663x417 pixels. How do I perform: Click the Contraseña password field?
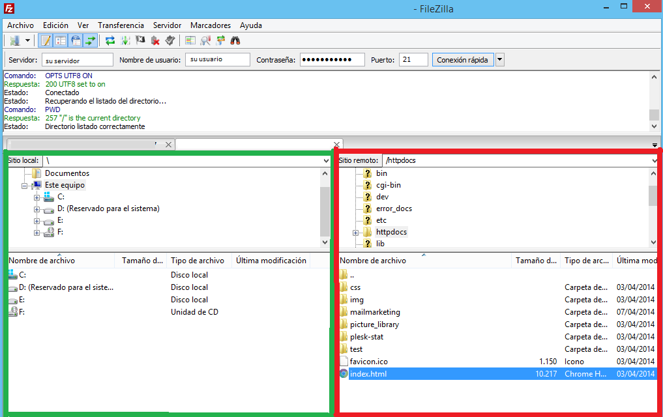pos(332,60)
